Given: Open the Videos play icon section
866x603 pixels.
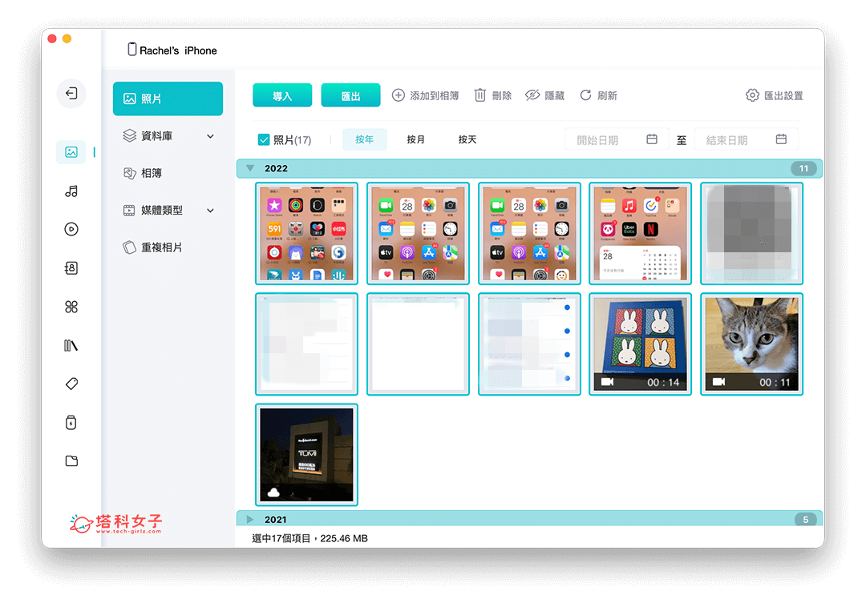Looking at the screenshot, I should [71, 229].
